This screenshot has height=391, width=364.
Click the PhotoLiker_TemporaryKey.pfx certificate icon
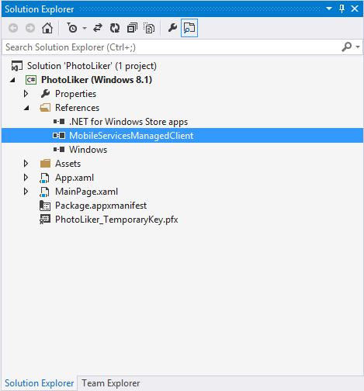click(45, 220)
